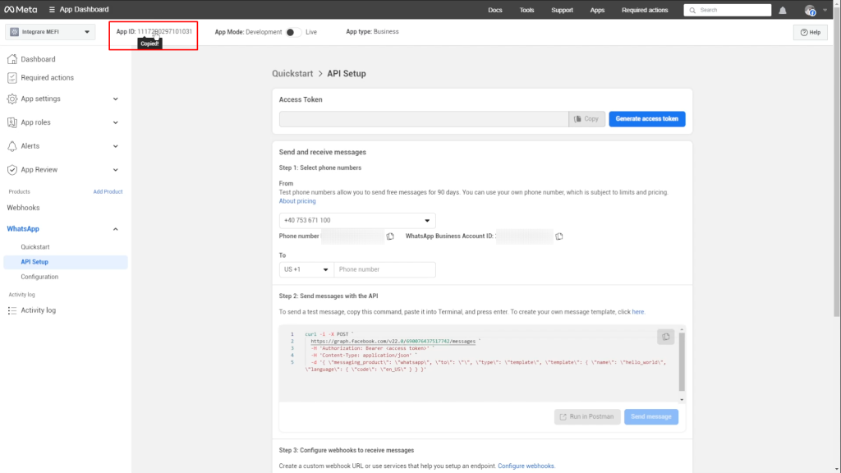841x473 pixels.
Task: Open Webhooks product page
Action: pos(23,208)
